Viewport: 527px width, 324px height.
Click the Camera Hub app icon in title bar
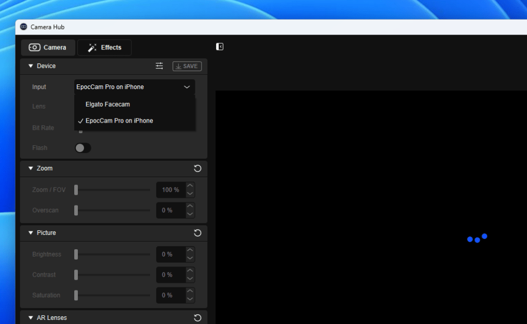[24, 27]
